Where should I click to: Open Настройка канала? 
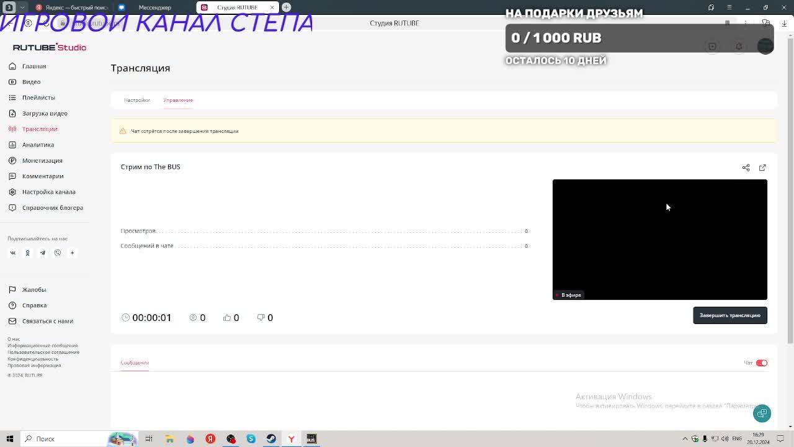[x=48, y=192]
